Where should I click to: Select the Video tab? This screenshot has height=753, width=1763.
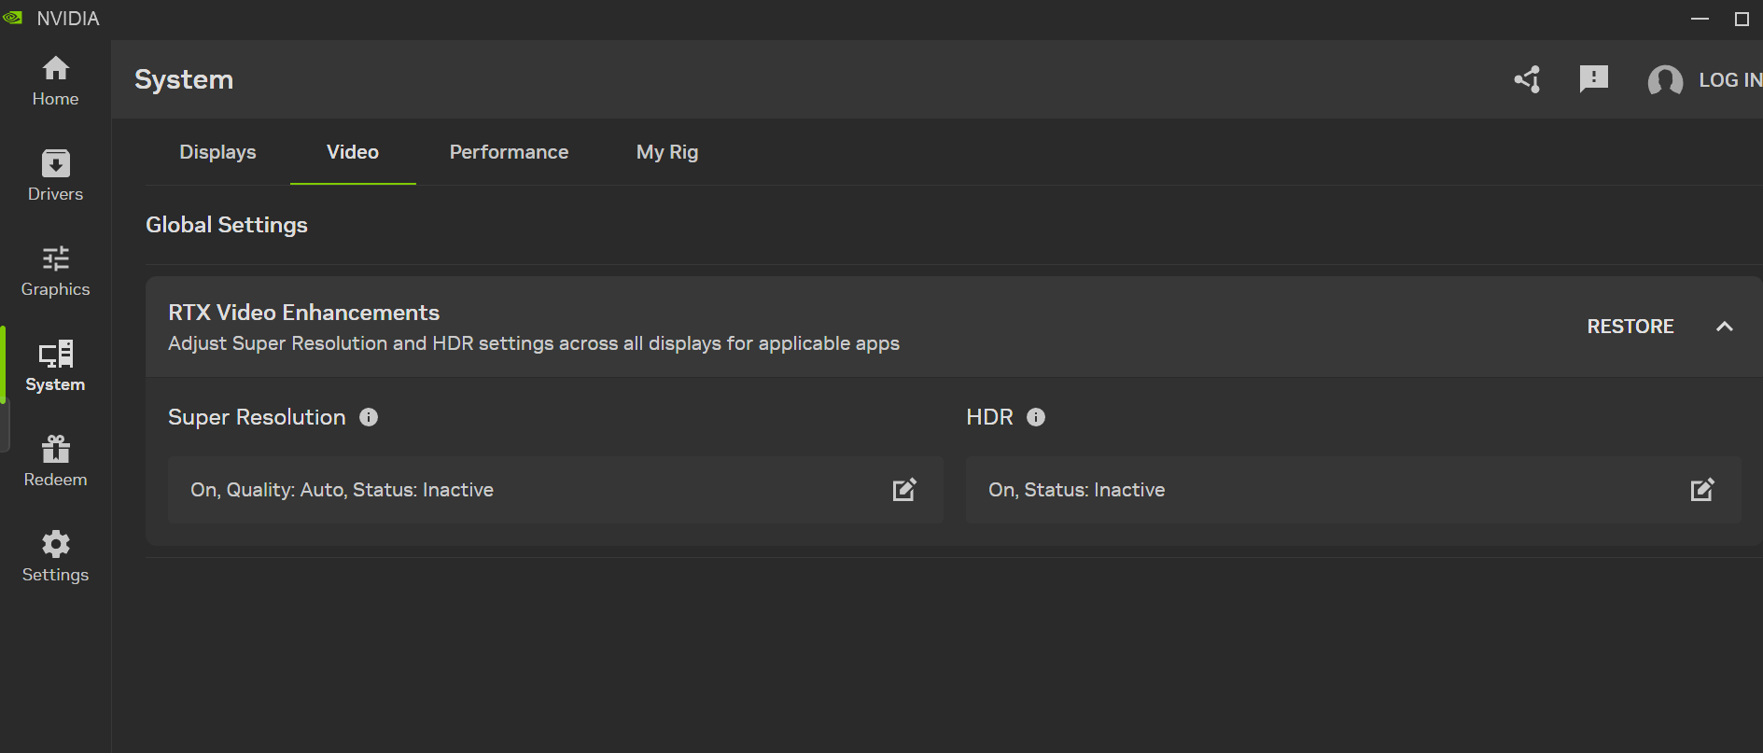click(x=353, y=152)
